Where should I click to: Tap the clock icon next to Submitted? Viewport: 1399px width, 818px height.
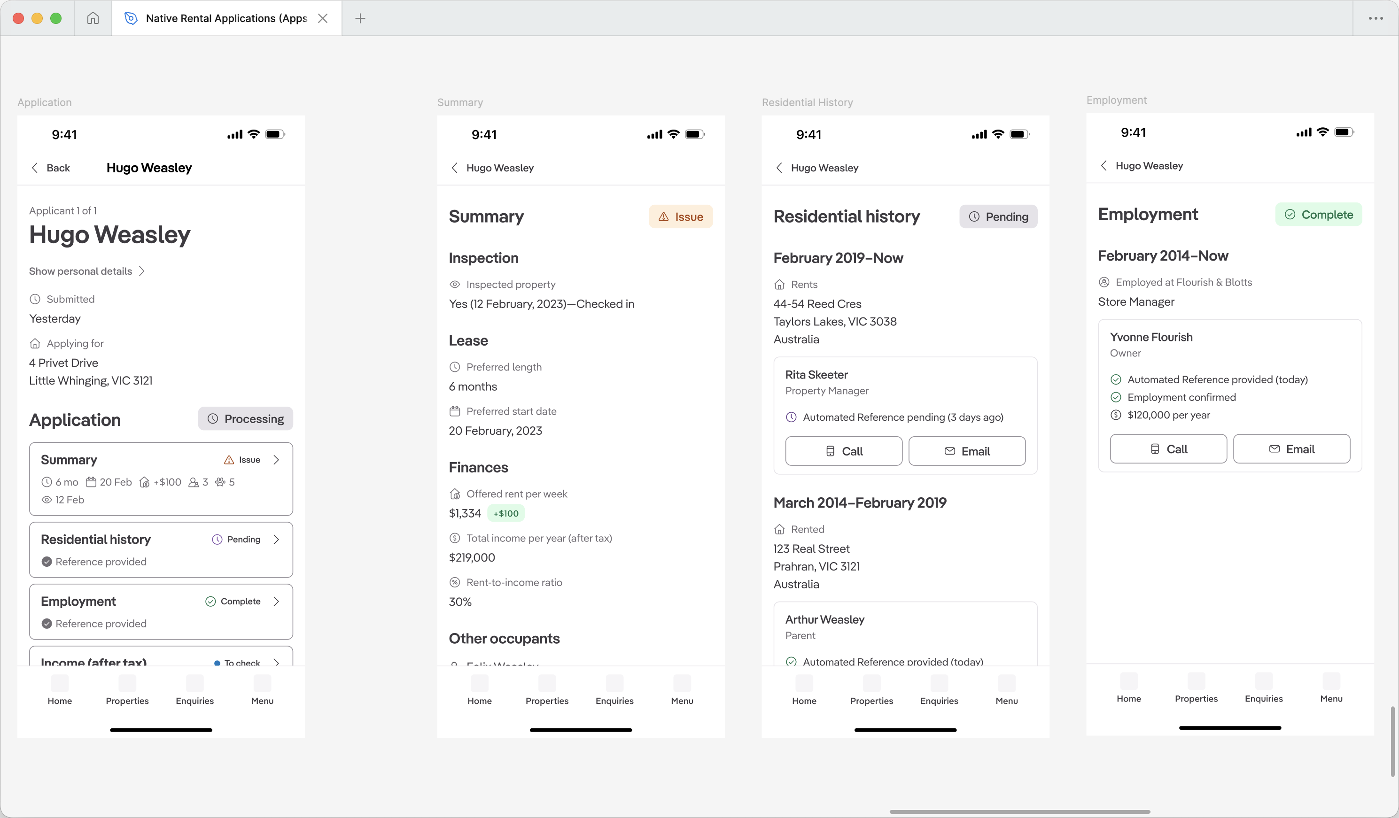point(35,299)
